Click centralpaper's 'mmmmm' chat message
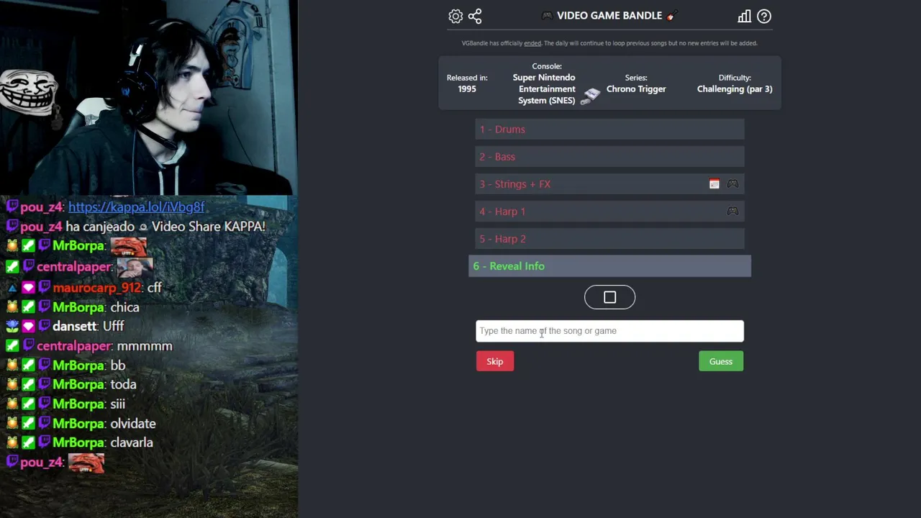Image resolution: width=921 pixels, height=518 pixels. (x=145, y=346)
